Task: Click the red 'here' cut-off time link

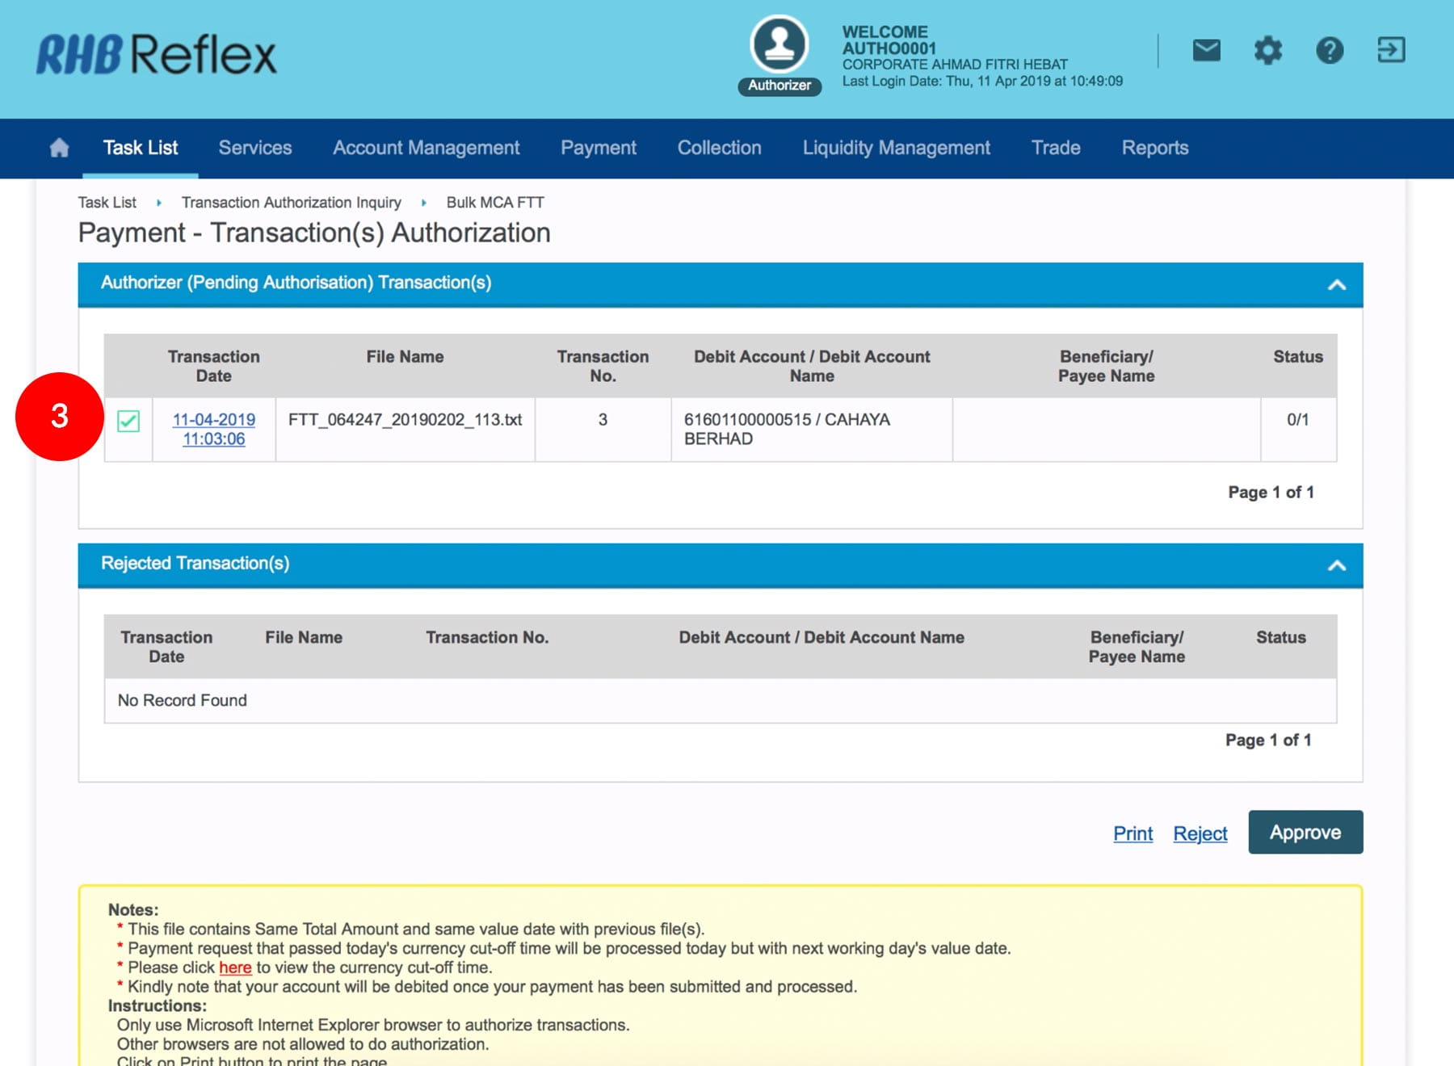Action: click(x=235, y=967)
